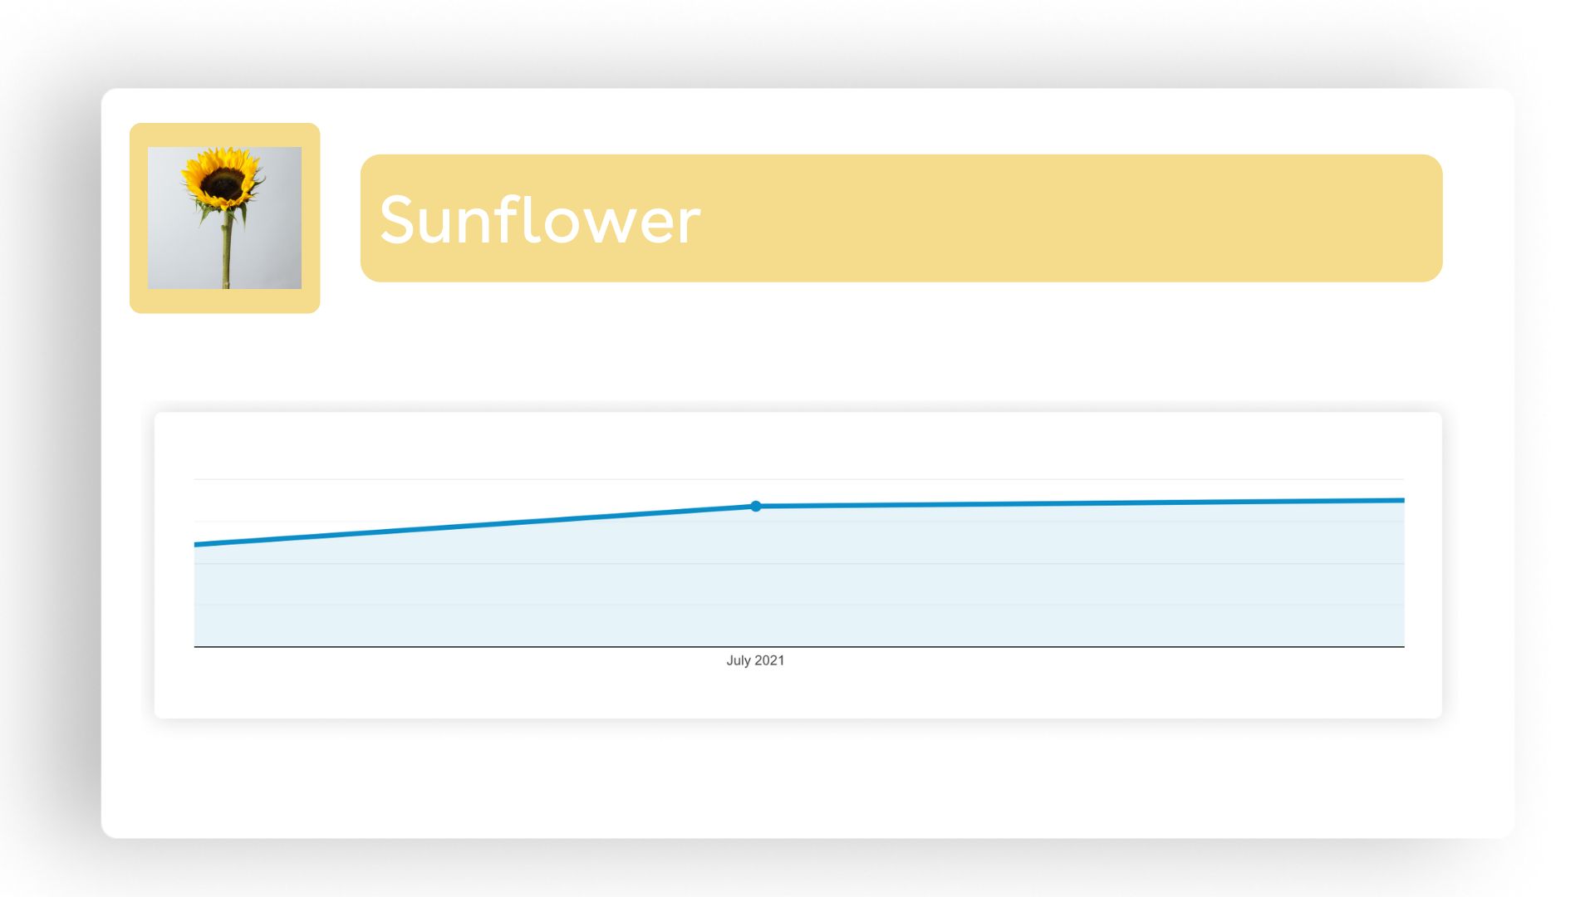
Task: Click the dark center of the sunflower
Action: [x=223, y=183]
